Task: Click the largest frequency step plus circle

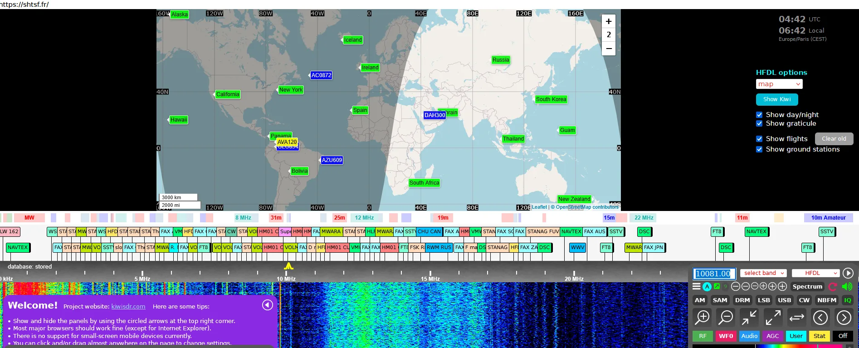Action: 782,286
